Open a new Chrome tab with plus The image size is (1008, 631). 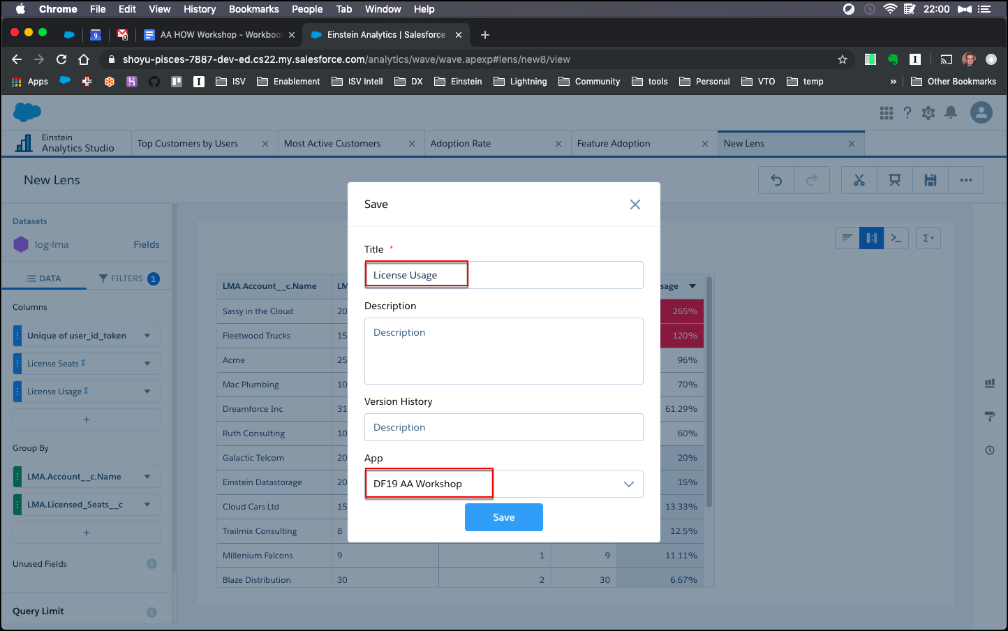coord(485,35)
